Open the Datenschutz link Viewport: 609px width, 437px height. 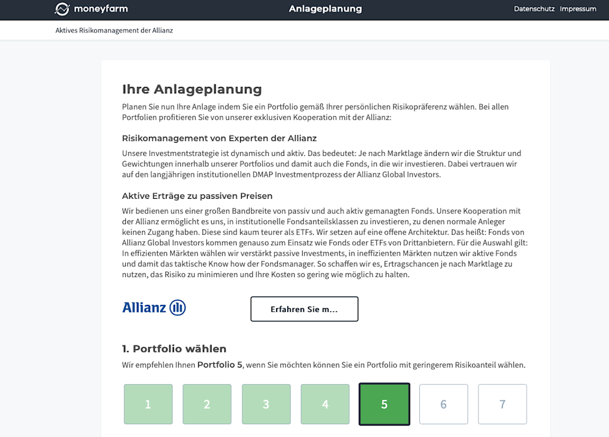point(534,9)
